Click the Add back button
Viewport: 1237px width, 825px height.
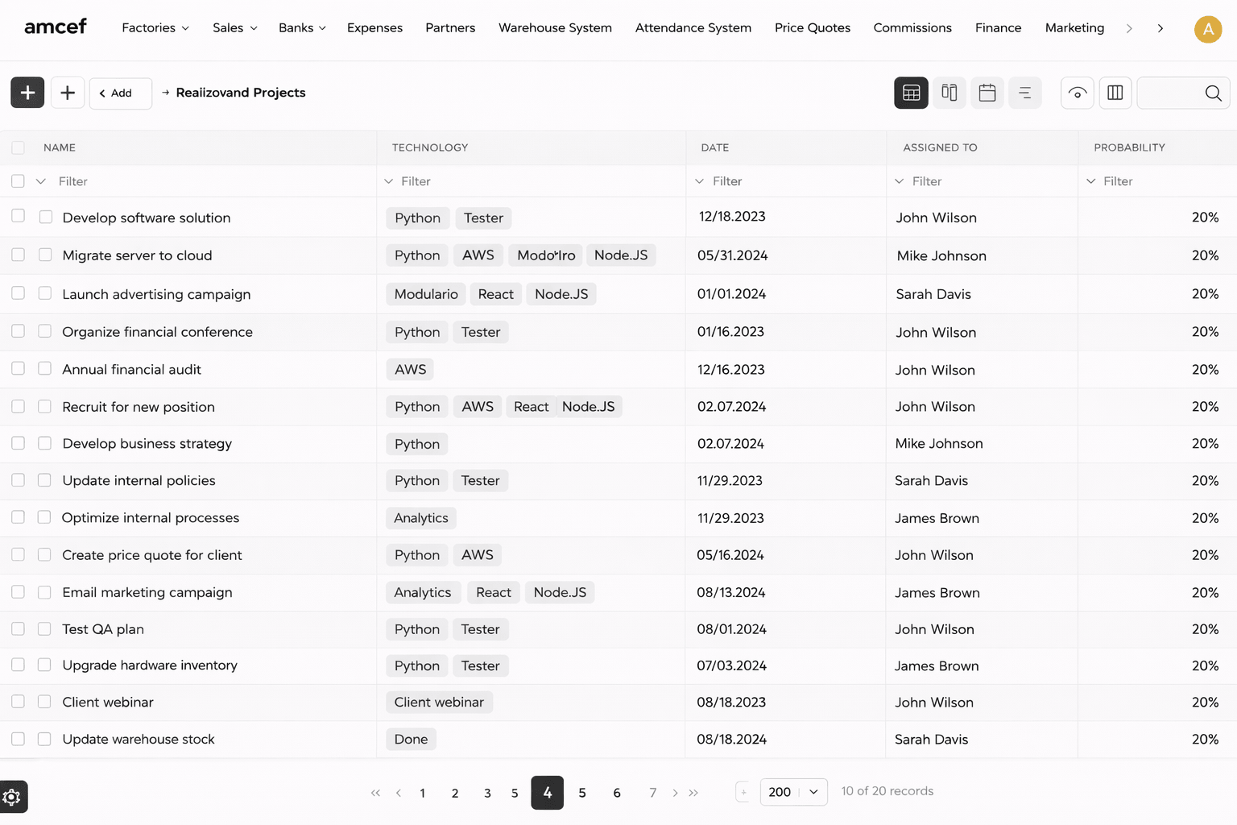click(120, 93)
